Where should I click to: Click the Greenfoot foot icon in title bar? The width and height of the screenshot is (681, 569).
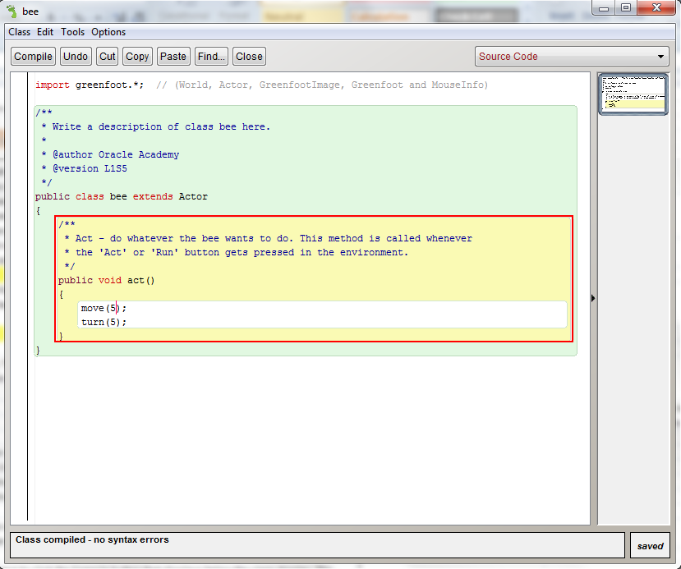[11, 10]
